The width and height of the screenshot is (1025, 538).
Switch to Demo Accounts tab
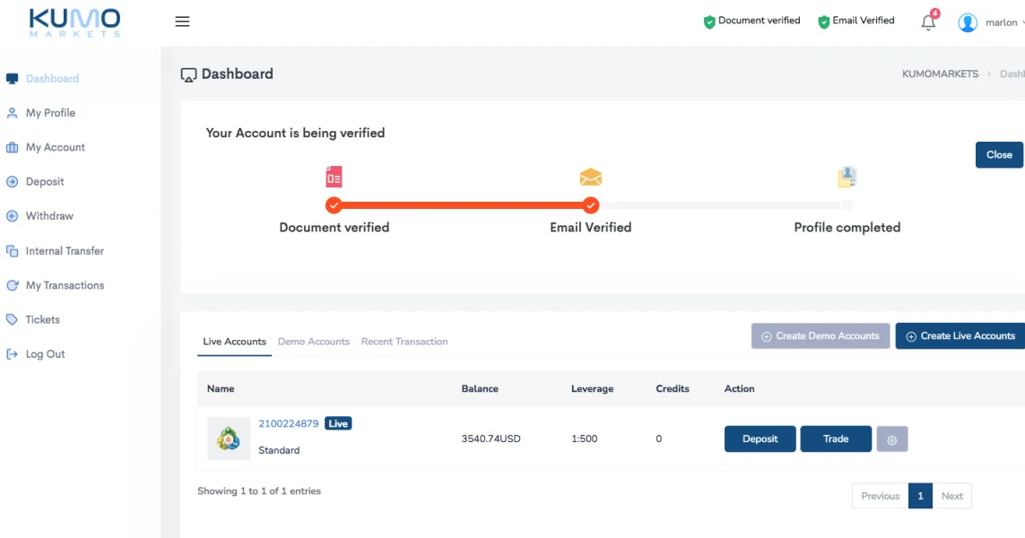(x=314, y=342)
